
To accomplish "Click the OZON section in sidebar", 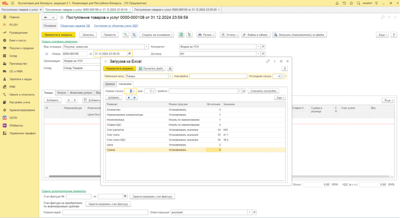I will click(x=14, y=118).
